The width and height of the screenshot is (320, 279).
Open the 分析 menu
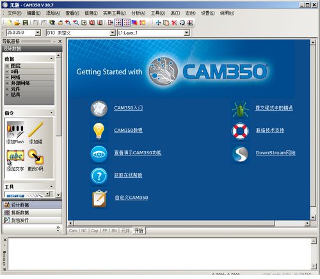[138, 13]
